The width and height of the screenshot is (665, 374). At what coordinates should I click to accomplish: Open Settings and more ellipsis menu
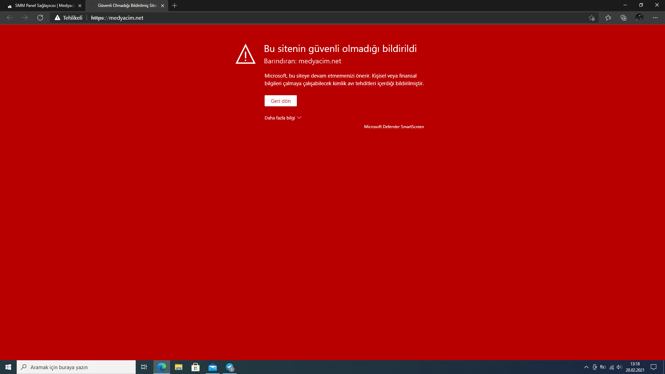coord(655,18)
